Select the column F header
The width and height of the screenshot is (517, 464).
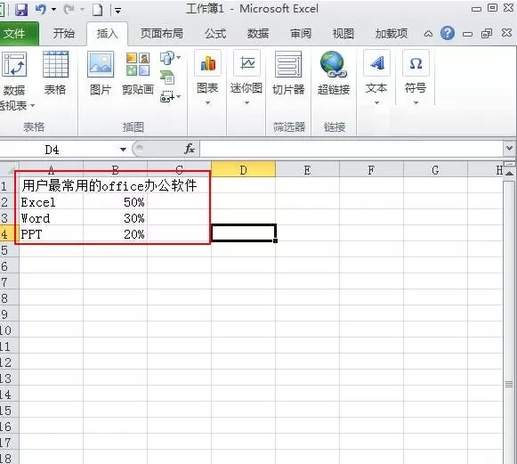tap(371, 169)
